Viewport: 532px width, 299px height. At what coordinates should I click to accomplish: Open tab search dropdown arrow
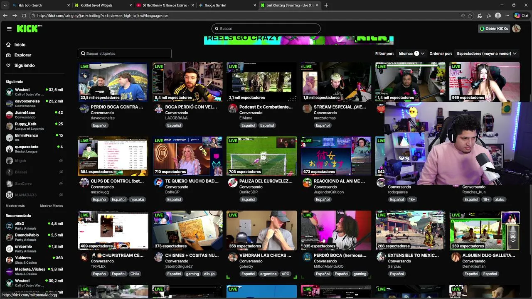pos(5,5)
